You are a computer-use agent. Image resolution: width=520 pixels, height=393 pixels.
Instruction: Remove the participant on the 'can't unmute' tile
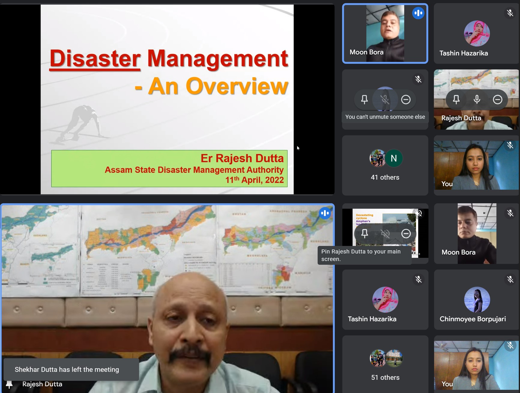coord(406,99)
